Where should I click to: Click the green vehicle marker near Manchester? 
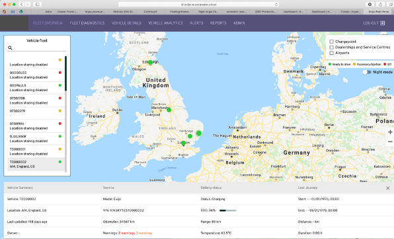click(x=169, y=110)
